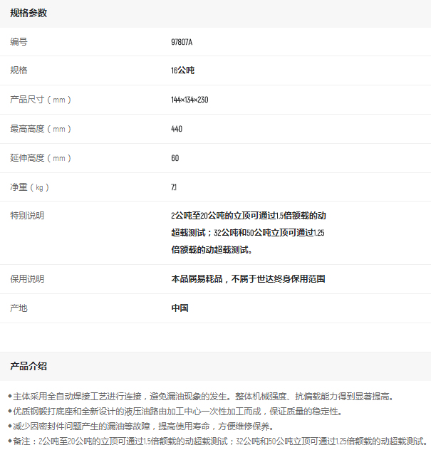Screen dimensions: 431x450
Task: Select the 净重 (kg) label
Action: pyautogui.click(x=29, y=187)
